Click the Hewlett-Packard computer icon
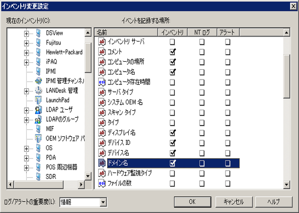299x213 pixels. [x=38, y=52]
